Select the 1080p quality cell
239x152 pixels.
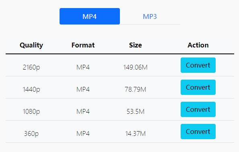point(31,111)
